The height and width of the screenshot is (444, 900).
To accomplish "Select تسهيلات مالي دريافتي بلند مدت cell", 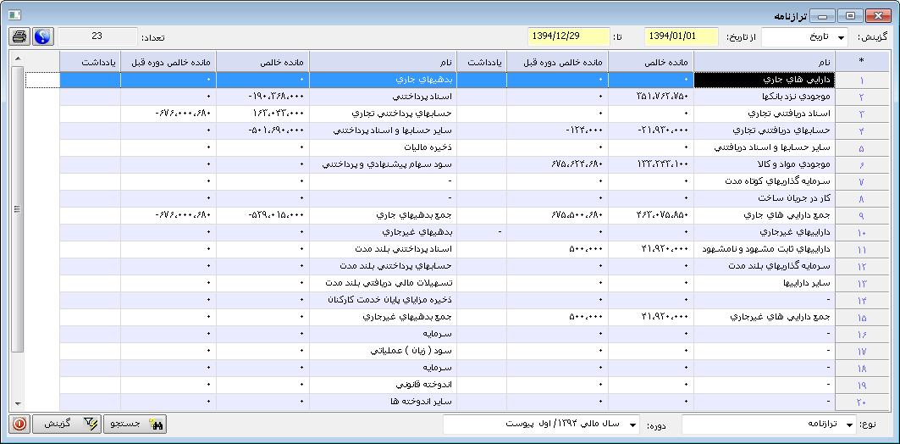I will coord(384,283).
